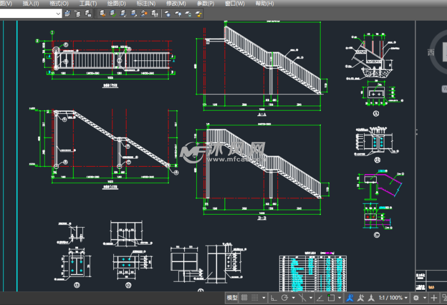
Task: Toggle ortho mode in status bar
Action: coord(274,298)
